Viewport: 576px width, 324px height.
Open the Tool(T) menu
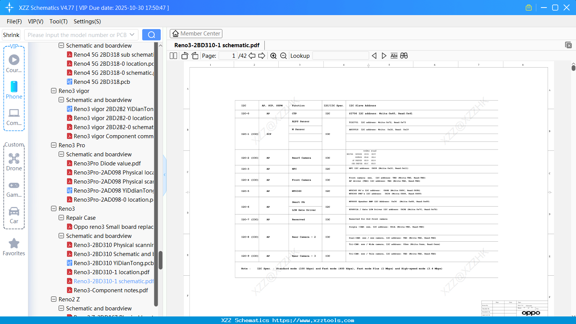pos(59,22)
